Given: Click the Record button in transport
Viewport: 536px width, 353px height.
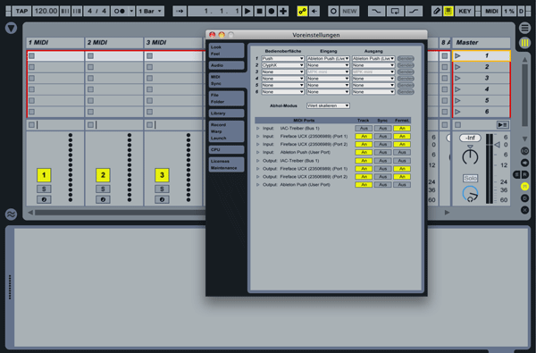Looking at the screenshot, I should click(x=271, y=12).
